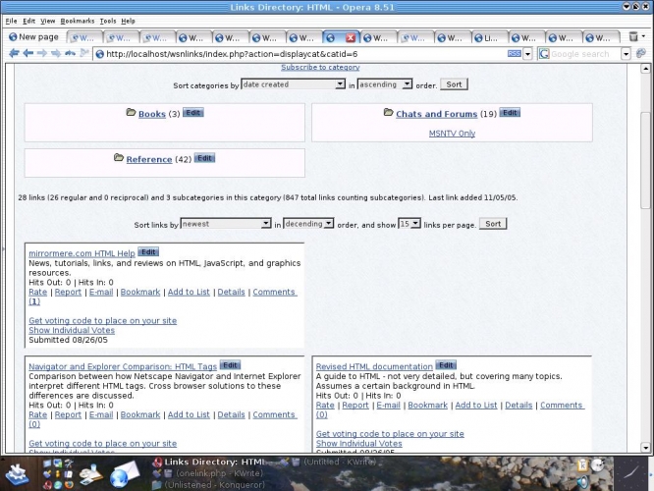Close the active tab with red X
Viewport: 654px width, 491px height.
point(350,37)
